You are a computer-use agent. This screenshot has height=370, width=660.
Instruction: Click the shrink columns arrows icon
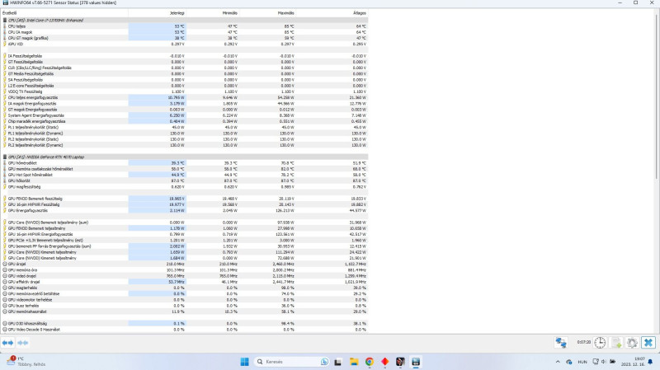(23, 343)
